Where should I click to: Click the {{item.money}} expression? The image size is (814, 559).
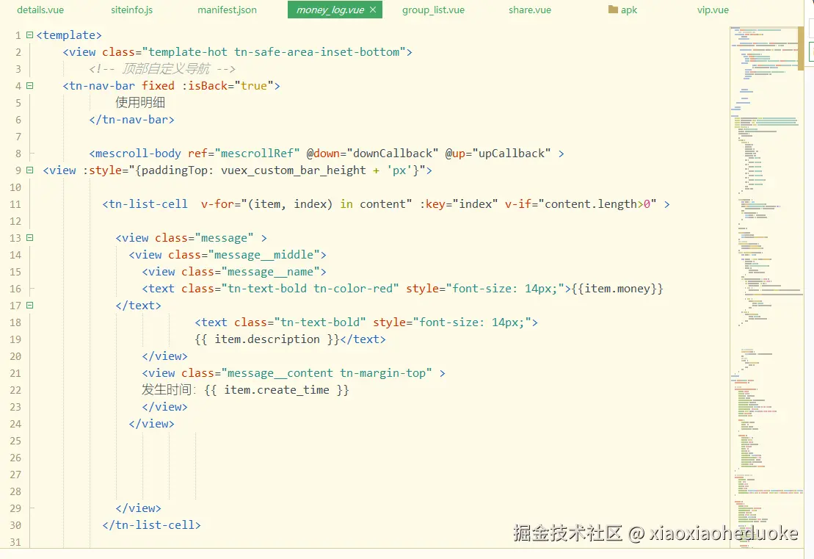coord(617,289)
